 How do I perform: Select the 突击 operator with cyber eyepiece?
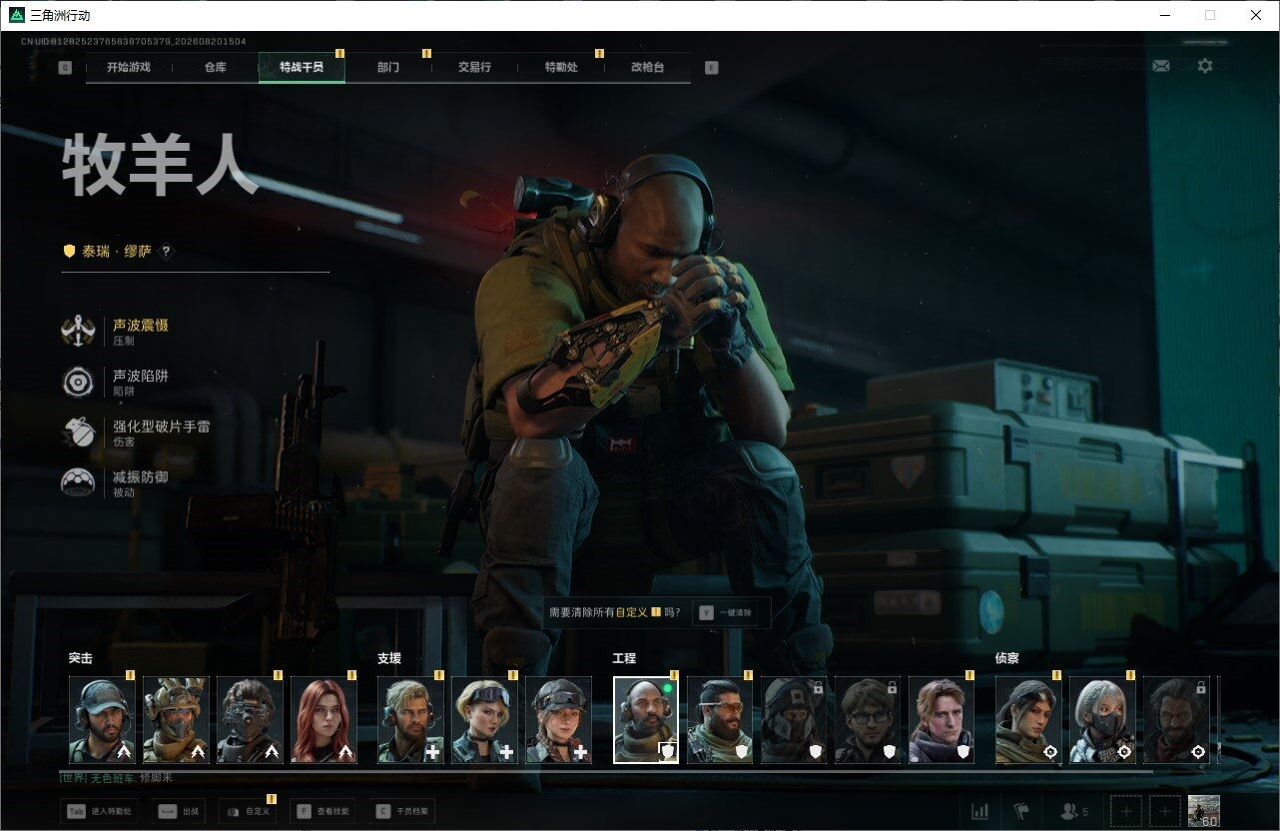pos(250,720)
